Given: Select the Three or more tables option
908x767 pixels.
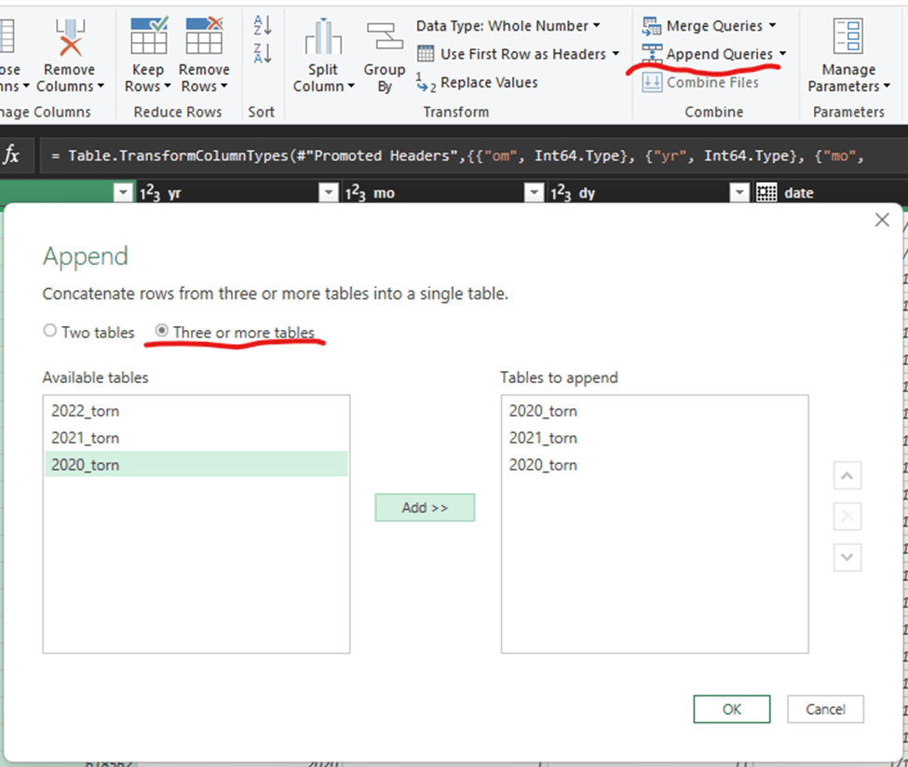Looking at the screenshot, I should click(162, 332).
